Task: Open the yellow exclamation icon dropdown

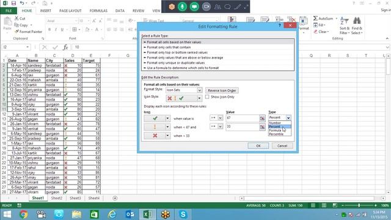Action: 167,127
